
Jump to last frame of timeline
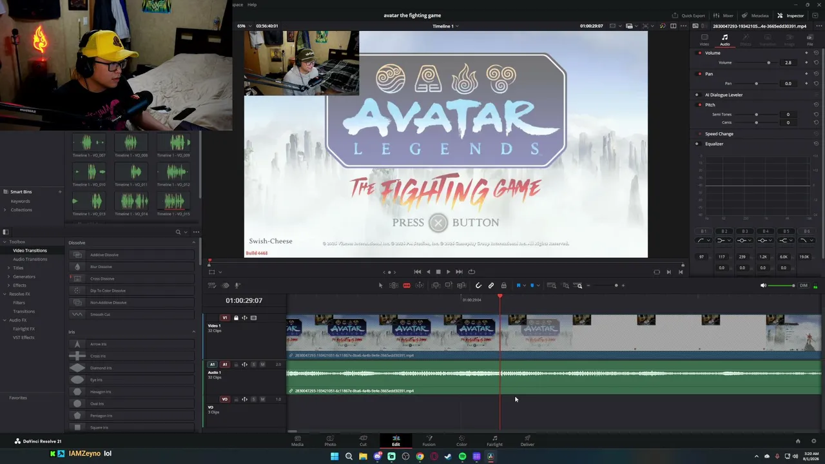click(x=459, y=272)
